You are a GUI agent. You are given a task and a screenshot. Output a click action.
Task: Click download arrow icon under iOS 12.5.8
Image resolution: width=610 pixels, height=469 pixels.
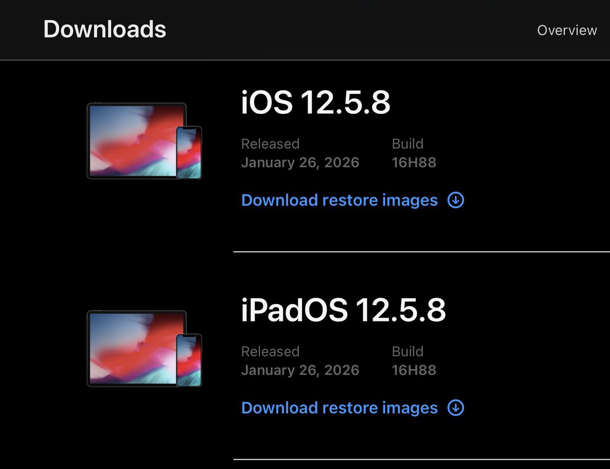coord(455,200)
